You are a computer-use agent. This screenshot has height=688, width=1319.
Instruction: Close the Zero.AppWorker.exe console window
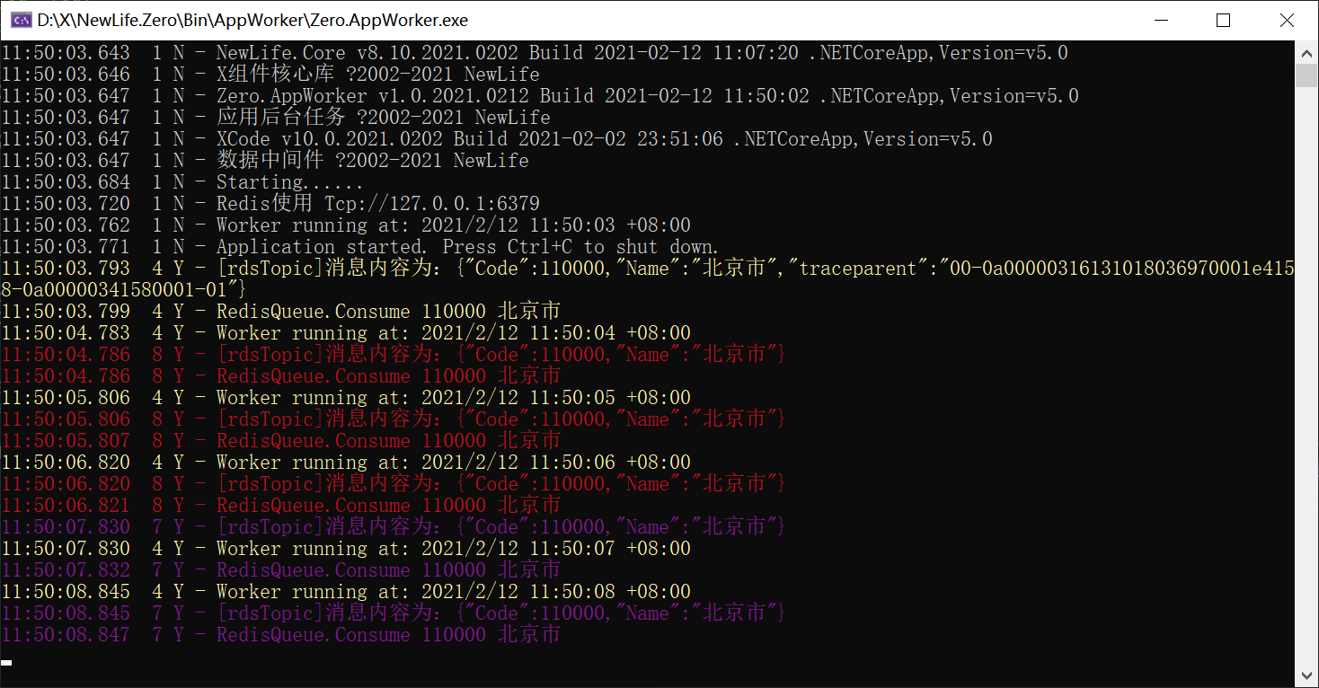pyautogui.click(x=1286, y=20)
